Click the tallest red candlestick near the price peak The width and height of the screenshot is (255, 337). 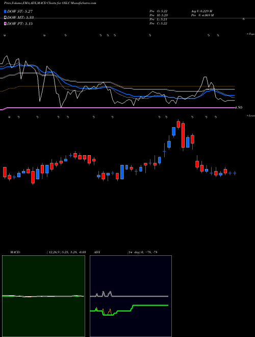click(183, 135)
